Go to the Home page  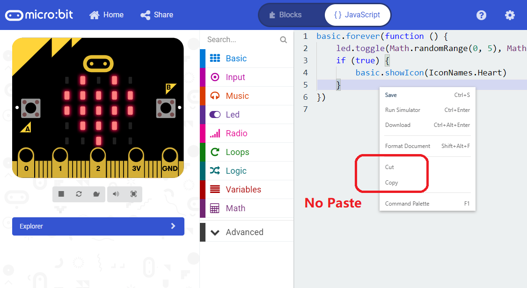point(106,15)
